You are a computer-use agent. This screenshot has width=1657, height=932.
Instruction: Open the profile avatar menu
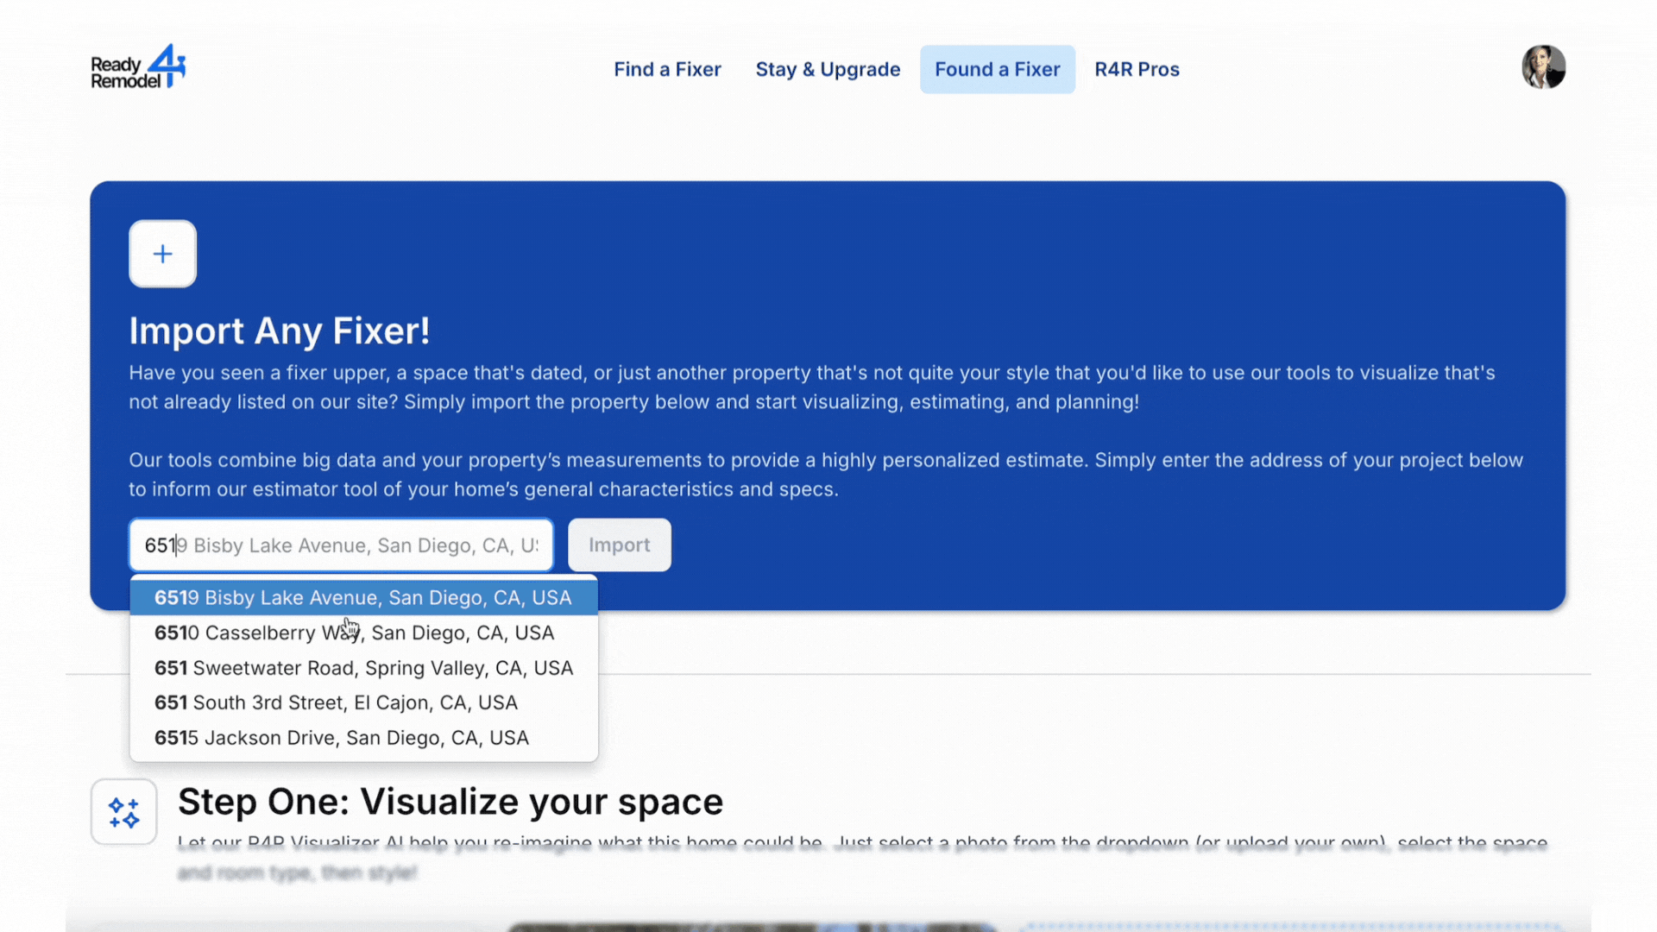[x=1544, y=66]
